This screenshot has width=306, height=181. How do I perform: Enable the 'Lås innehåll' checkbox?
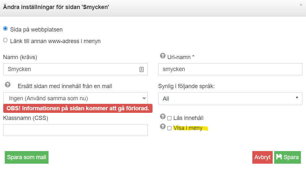click(170, 118)
